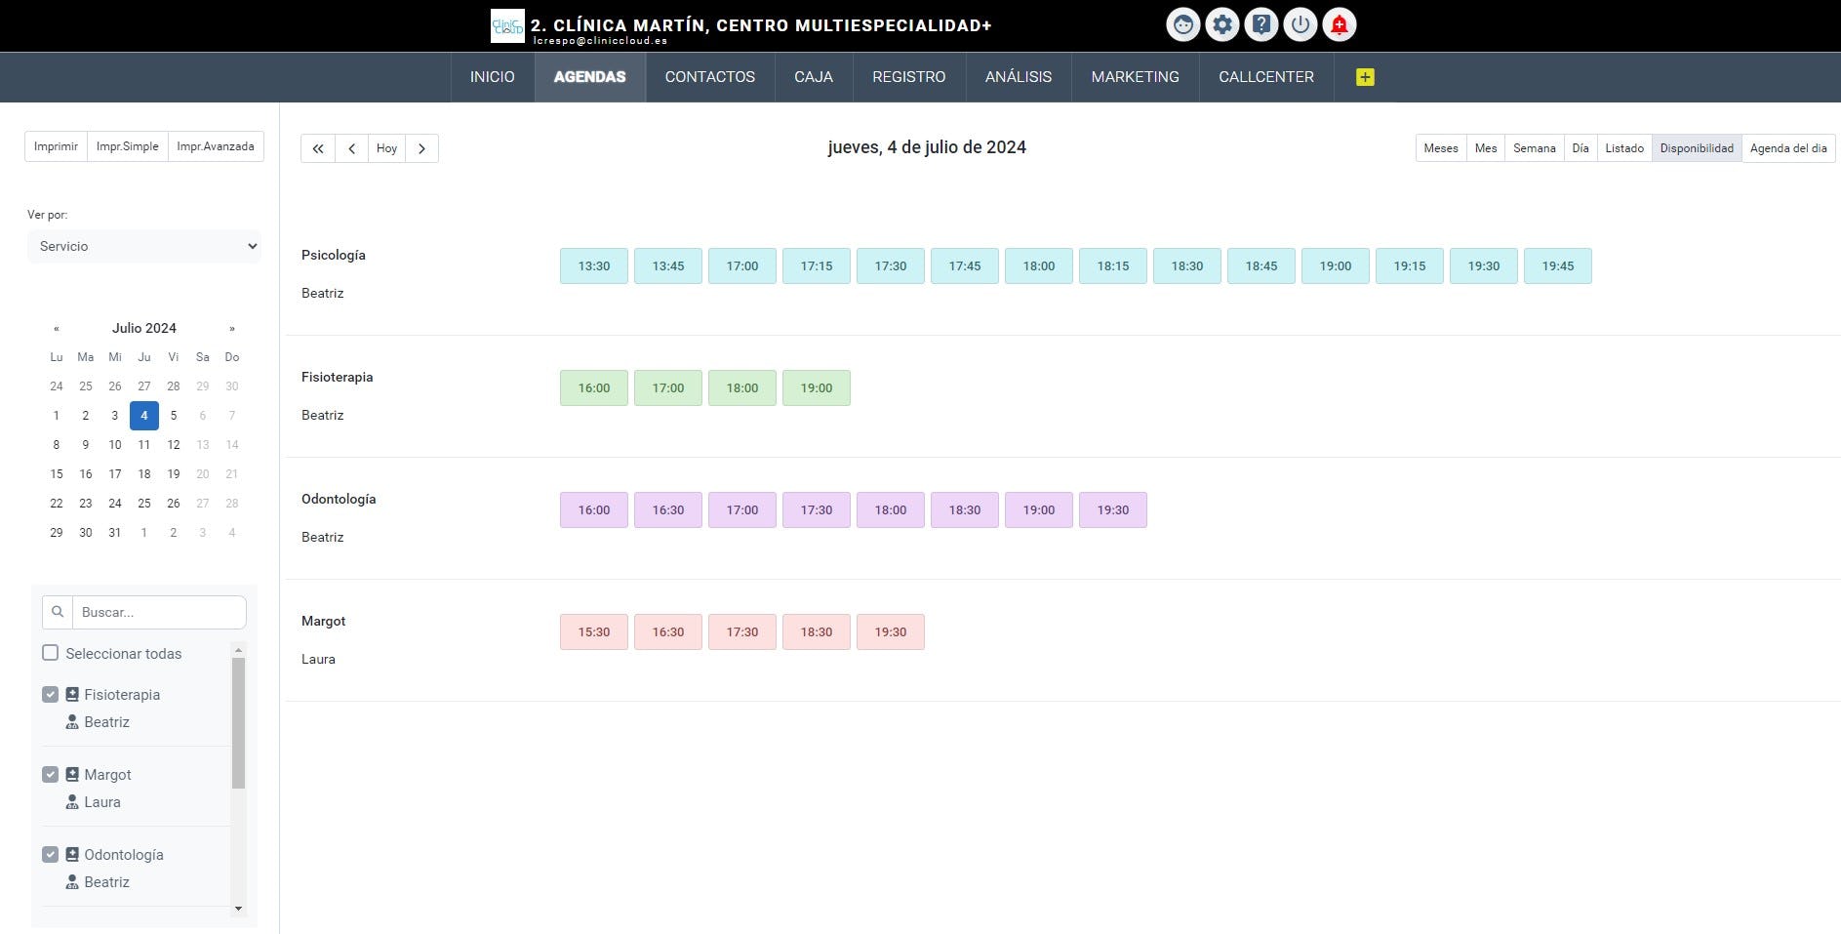Uncheck the Odontología agenda checkbox
This screenshot has height=934, width=1841.
coord(50,854)
